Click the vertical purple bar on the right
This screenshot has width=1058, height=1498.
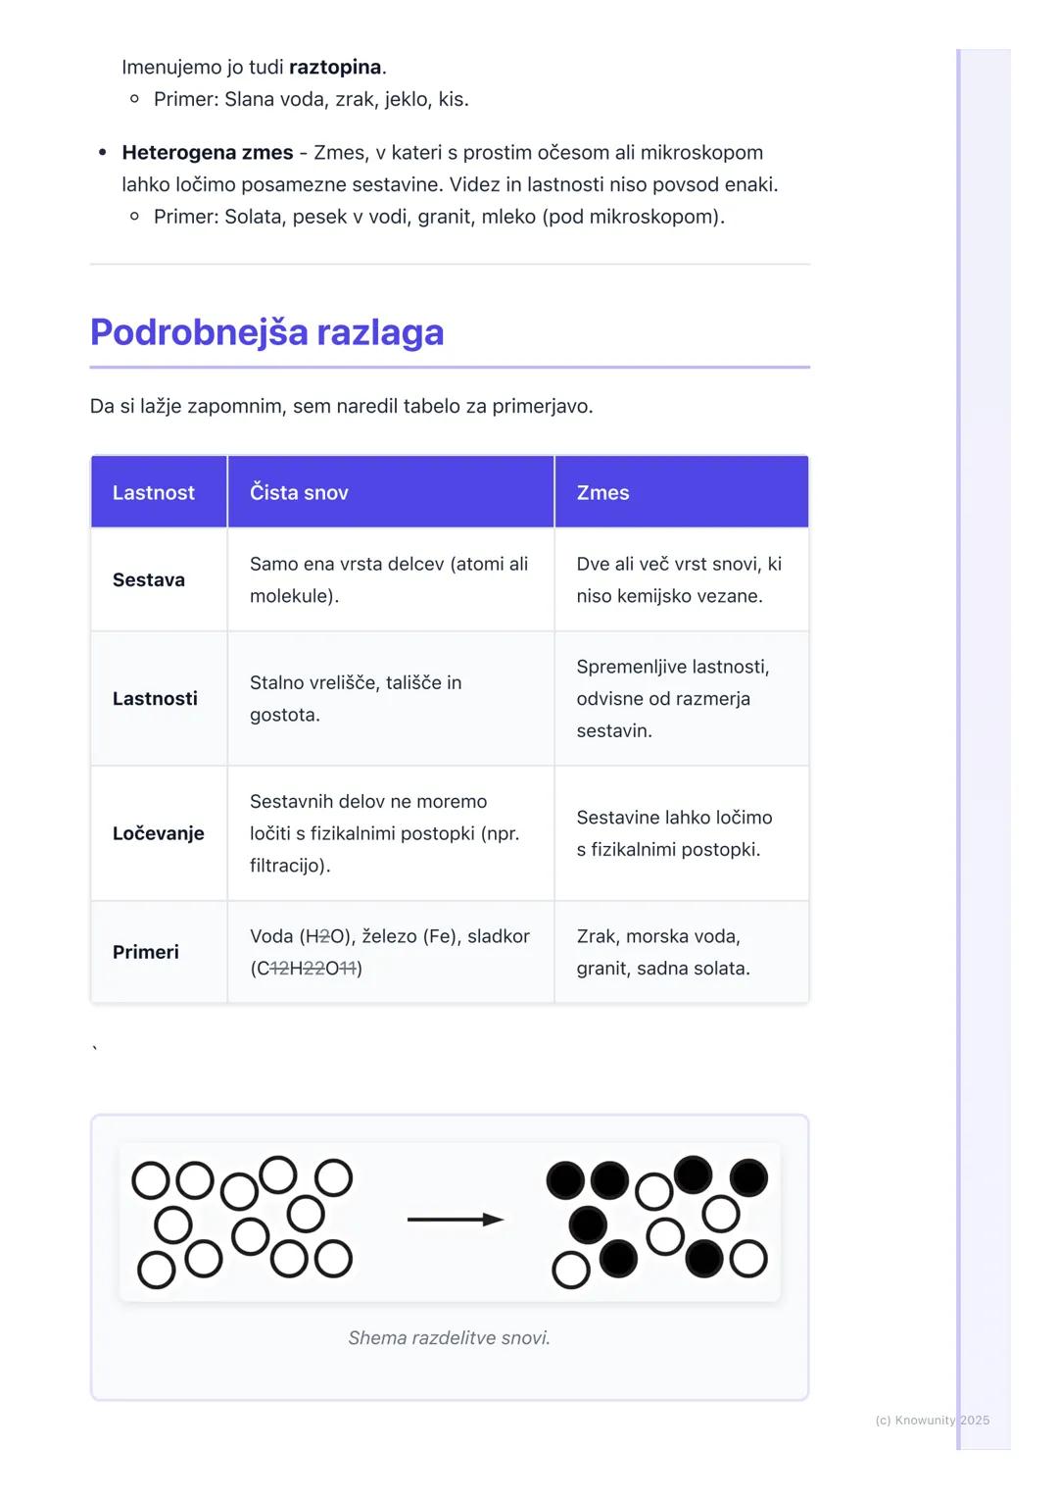pos(960,745)
